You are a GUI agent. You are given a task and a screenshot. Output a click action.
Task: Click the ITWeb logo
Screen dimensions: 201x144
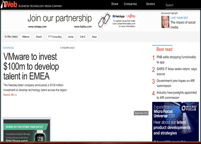[9, 4]
